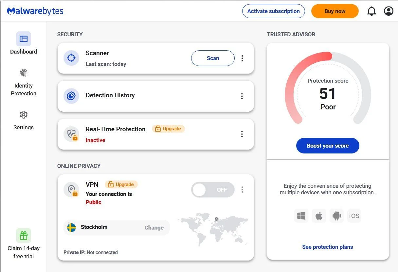Click the VPN title text
Image resolution: width=398 pixels, height=272 pixels.
click(x=92, y=184)
